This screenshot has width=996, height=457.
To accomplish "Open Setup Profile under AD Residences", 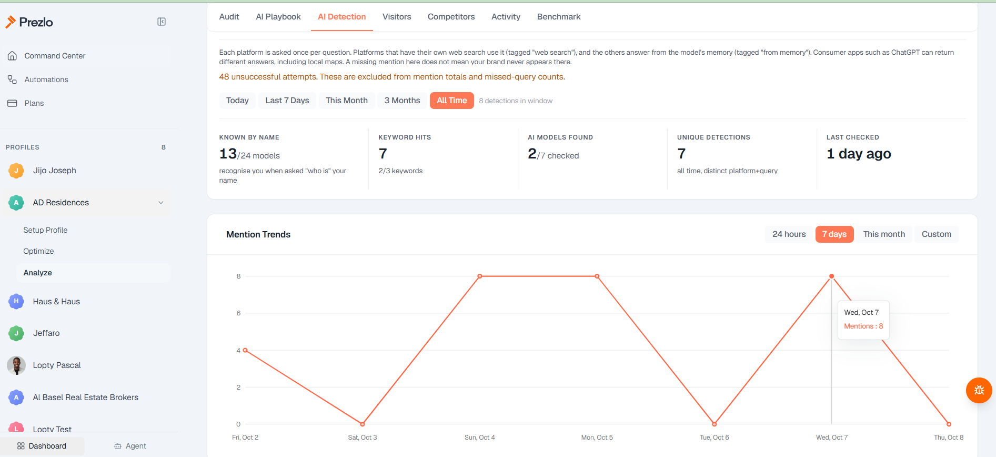I will pos(45,230).
